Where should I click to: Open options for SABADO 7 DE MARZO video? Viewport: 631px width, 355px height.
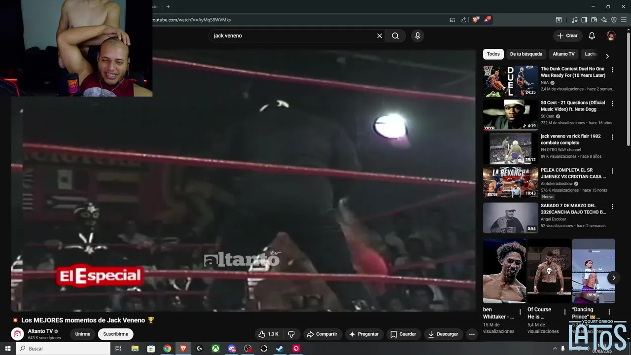coord(613,207)
